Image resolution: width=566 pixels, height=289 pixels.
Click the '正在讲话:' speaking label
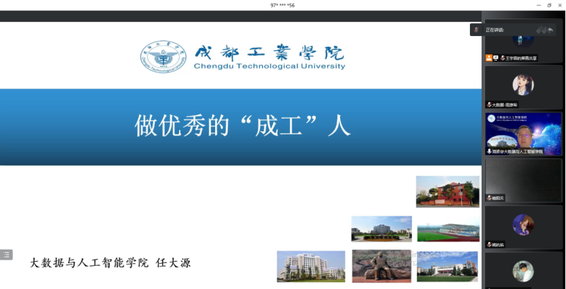pyautogui.click(x=494, y=30)
